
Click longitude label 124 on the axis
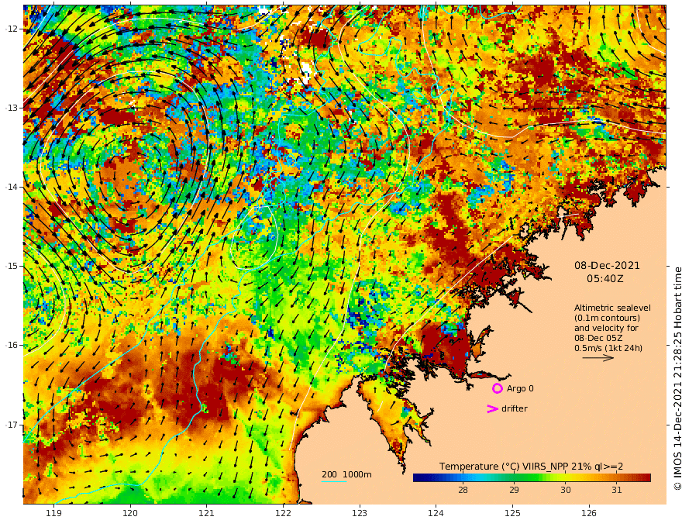tap(436, 513)
